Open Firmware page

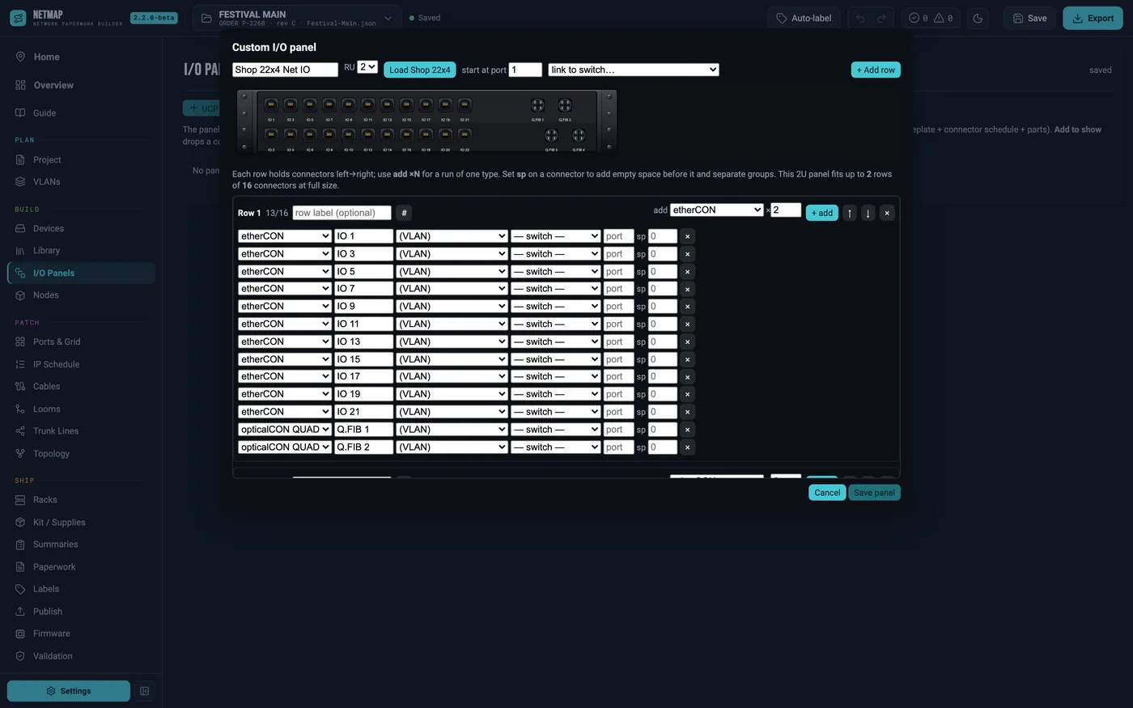(x=81, y=633)
